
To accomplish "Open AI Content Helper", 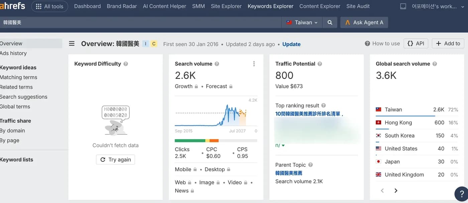I will pos(164,6).
